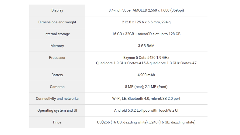Click the Operating system and UI label

57,110
